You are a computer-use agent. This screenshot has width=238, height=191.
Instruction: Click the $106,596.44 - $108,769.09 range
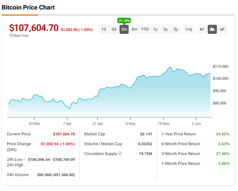pyautogui.click(x=51, y=160)
